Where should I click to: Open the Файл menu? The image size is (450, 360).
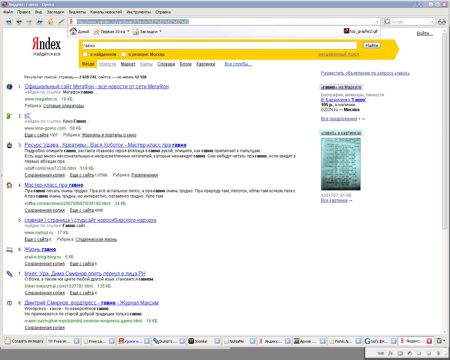8,12
